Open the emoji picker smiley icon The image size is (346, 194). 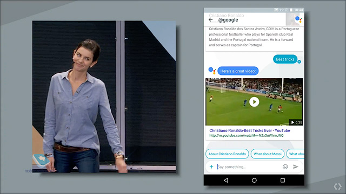[x=285, y=167]
